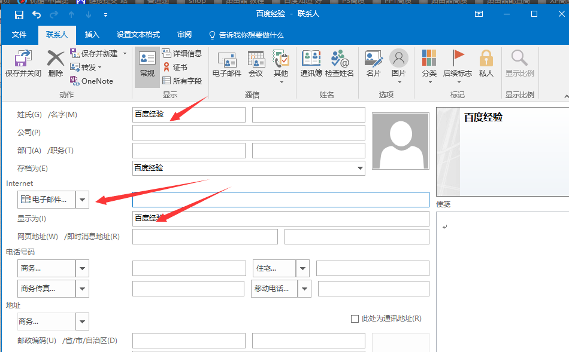Open the quick access toolbar customize arrow
Image resolution: width=569 pixels, height=352 pixels.
(x=105, y=15)
